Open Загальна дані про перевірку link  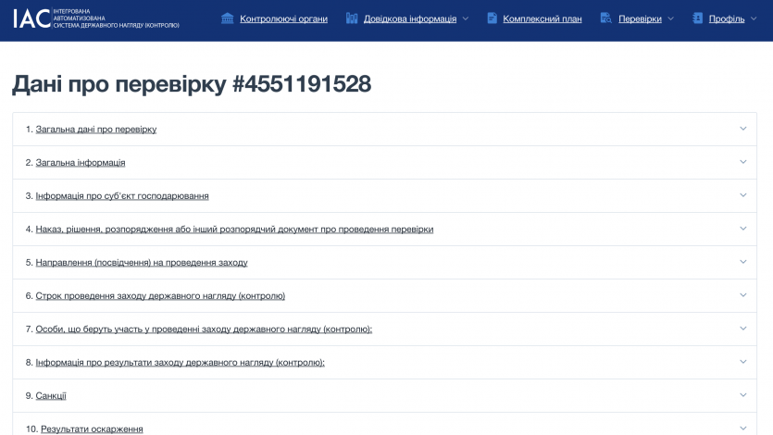95,129
